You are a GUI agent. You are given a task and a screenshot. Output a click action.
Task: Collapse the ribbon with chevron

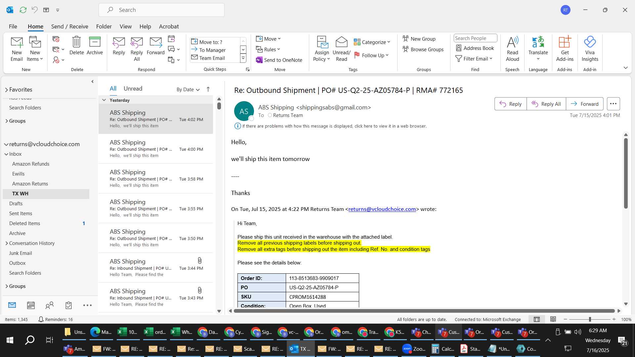(x=625, y=68)
